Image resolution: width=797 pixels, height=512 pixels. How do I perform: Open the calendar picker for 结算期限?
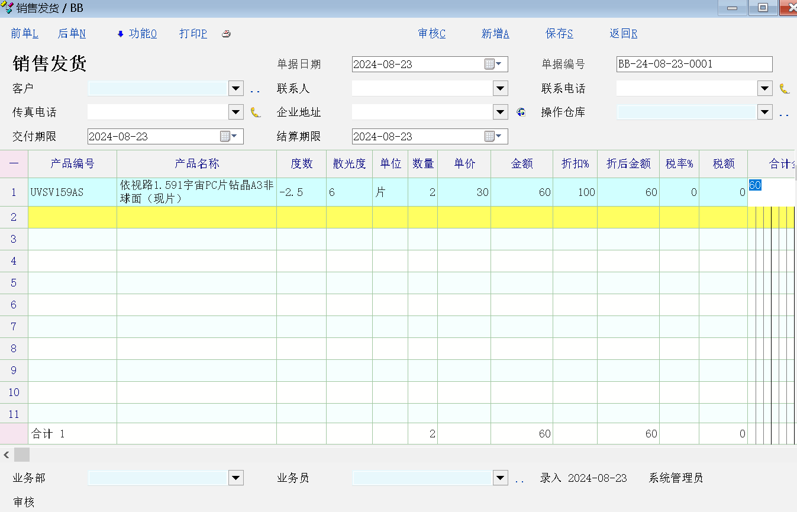[493, 137]
